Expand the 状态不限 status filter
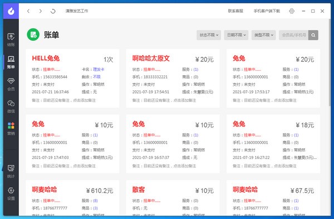This screenshot has height=219, width=334. click(x=209, y=35)
